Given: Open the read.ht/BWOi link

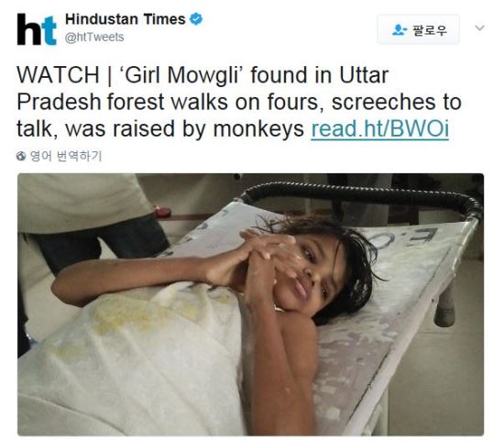Looking at the screenshot, I should pos(380,128).
